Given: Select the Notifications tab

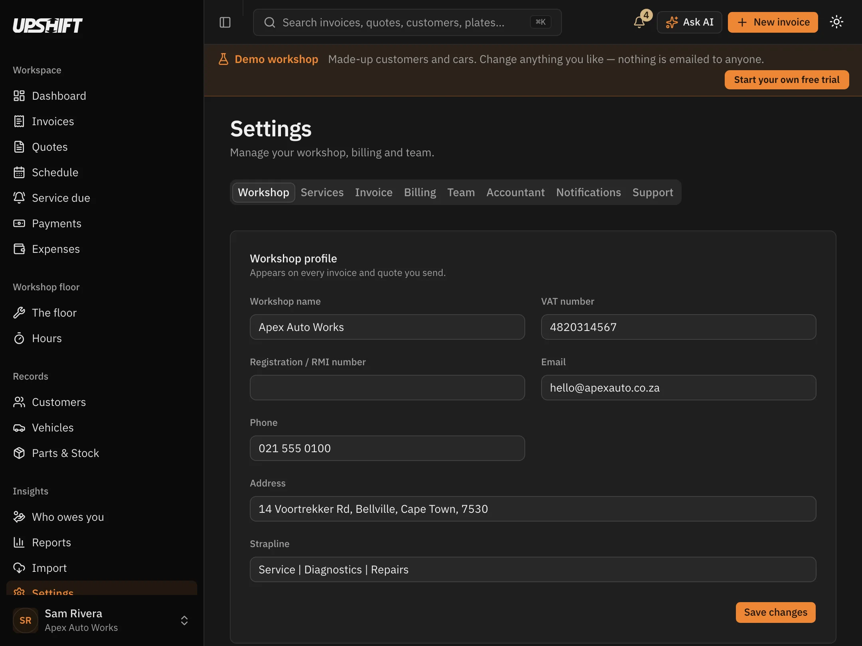Looking at the screenshot, I should coord(589,192).
